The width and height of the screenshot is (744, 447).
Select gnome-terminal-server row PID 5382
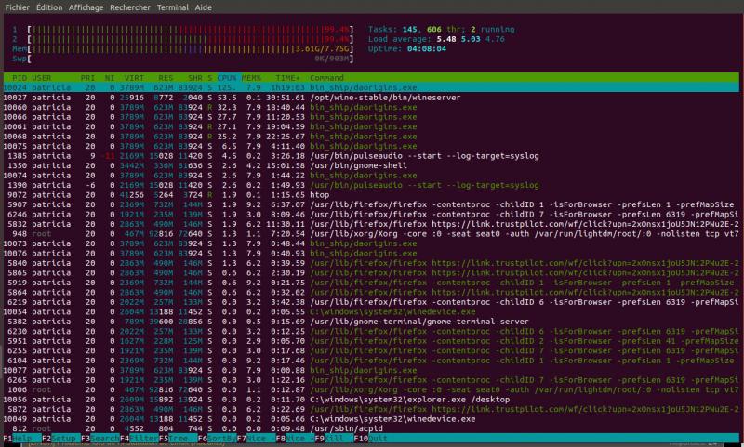point(371,322)
